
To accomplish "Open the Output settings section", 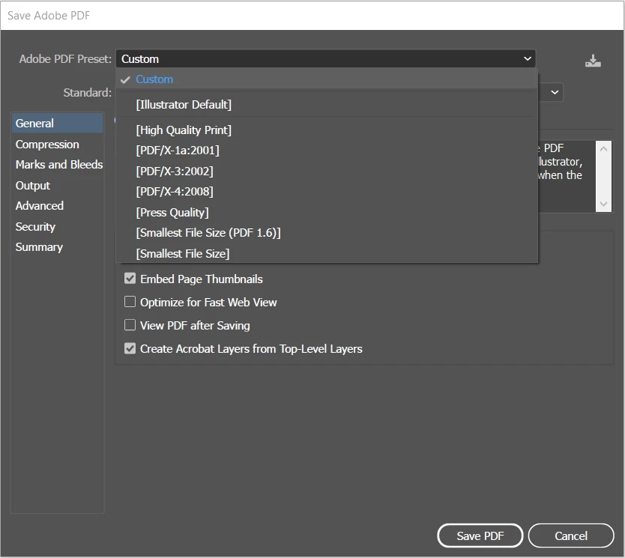I will [58, 186].
